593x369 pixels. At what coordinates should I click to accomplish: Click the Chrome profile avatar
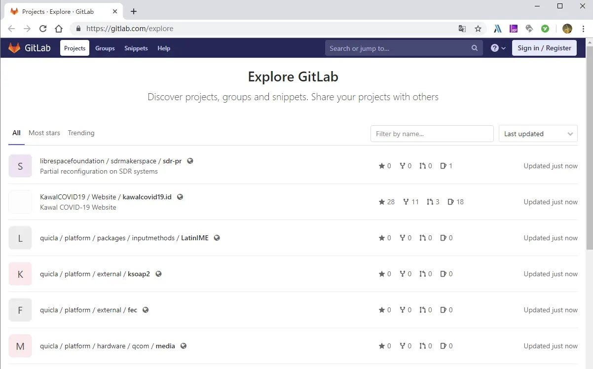click(x=567, y=29)
